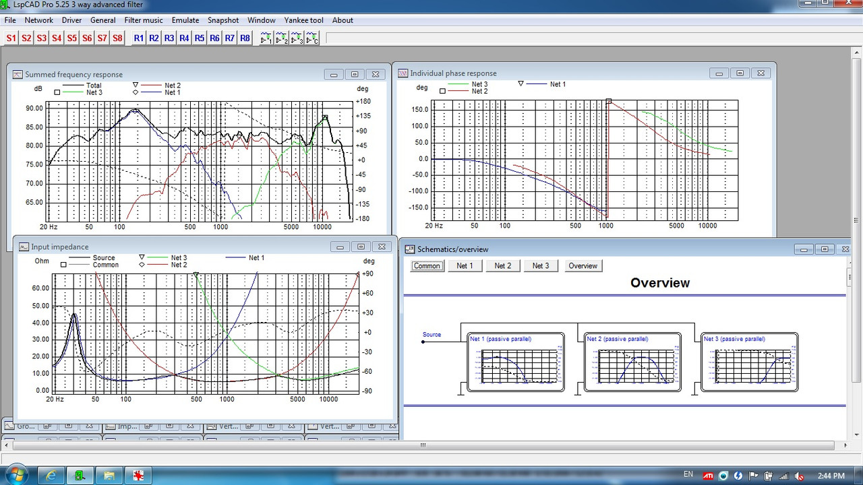The width and height of the screenshot is (863, 485).
Task: Click the R4 toolbar button
Action: [x=184, y=38]
